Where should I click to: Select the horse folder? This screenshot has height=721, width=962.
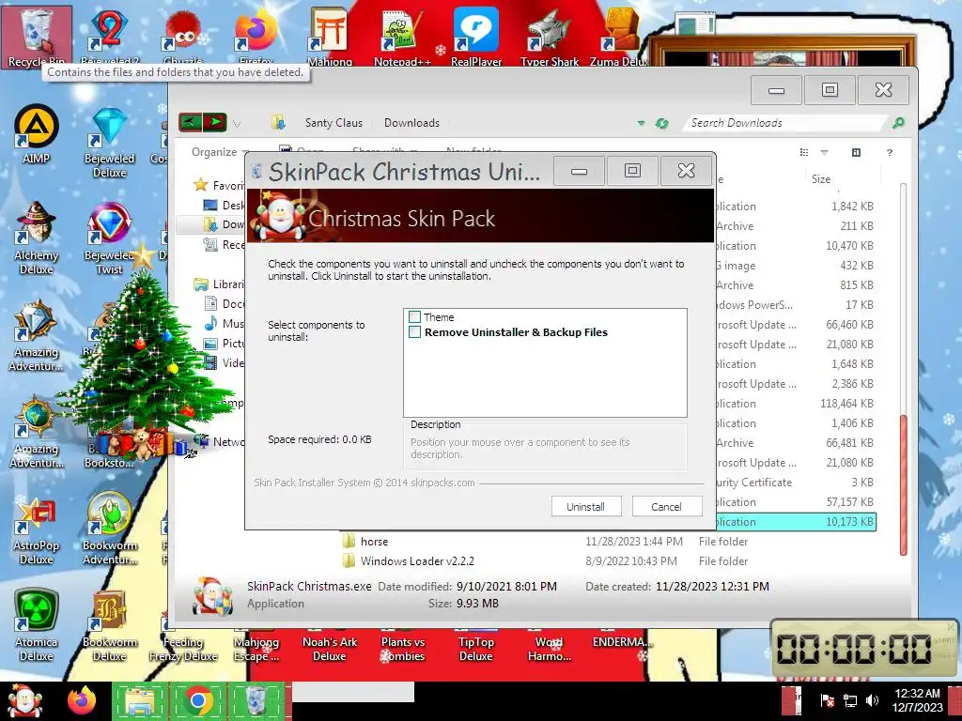tap(374, 542)
